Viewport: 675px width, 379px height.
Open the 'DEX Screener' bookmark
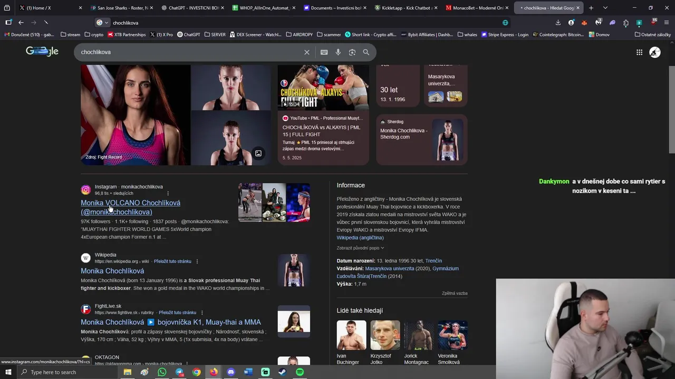click(255, 35)
